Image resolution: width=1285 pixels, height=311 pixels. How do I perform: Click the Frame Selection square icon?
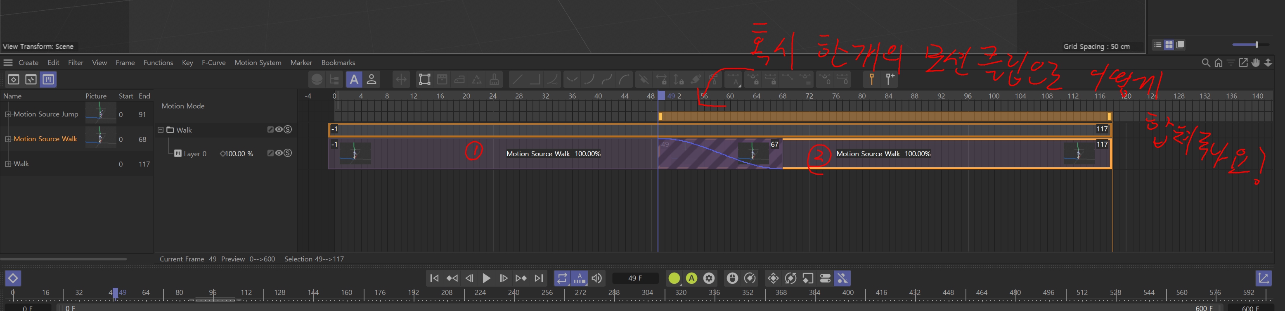424,79
